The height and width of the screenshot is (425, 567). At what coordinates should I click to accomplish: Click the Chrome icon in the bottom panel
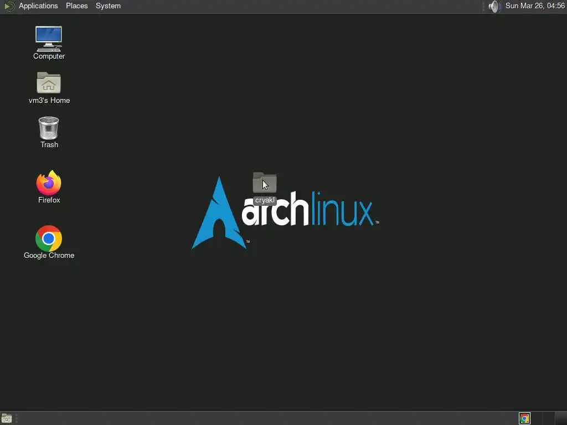pyautogui.click(x=524, y=418)
